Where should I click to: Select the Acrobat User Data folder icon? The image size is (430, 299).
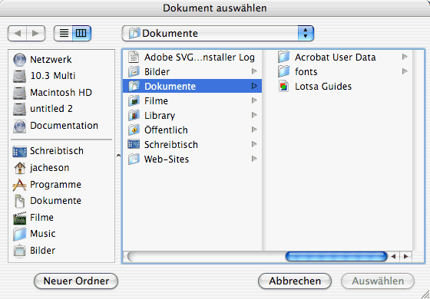pos(284,58)
